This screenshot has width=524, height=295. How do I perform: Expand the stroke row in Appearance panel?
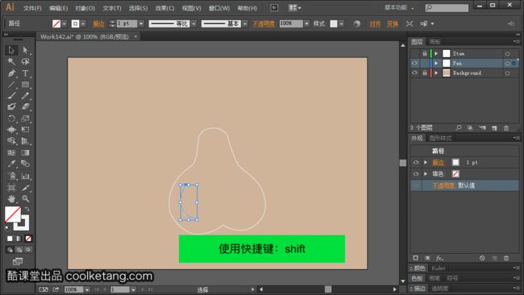pos(426,162)
